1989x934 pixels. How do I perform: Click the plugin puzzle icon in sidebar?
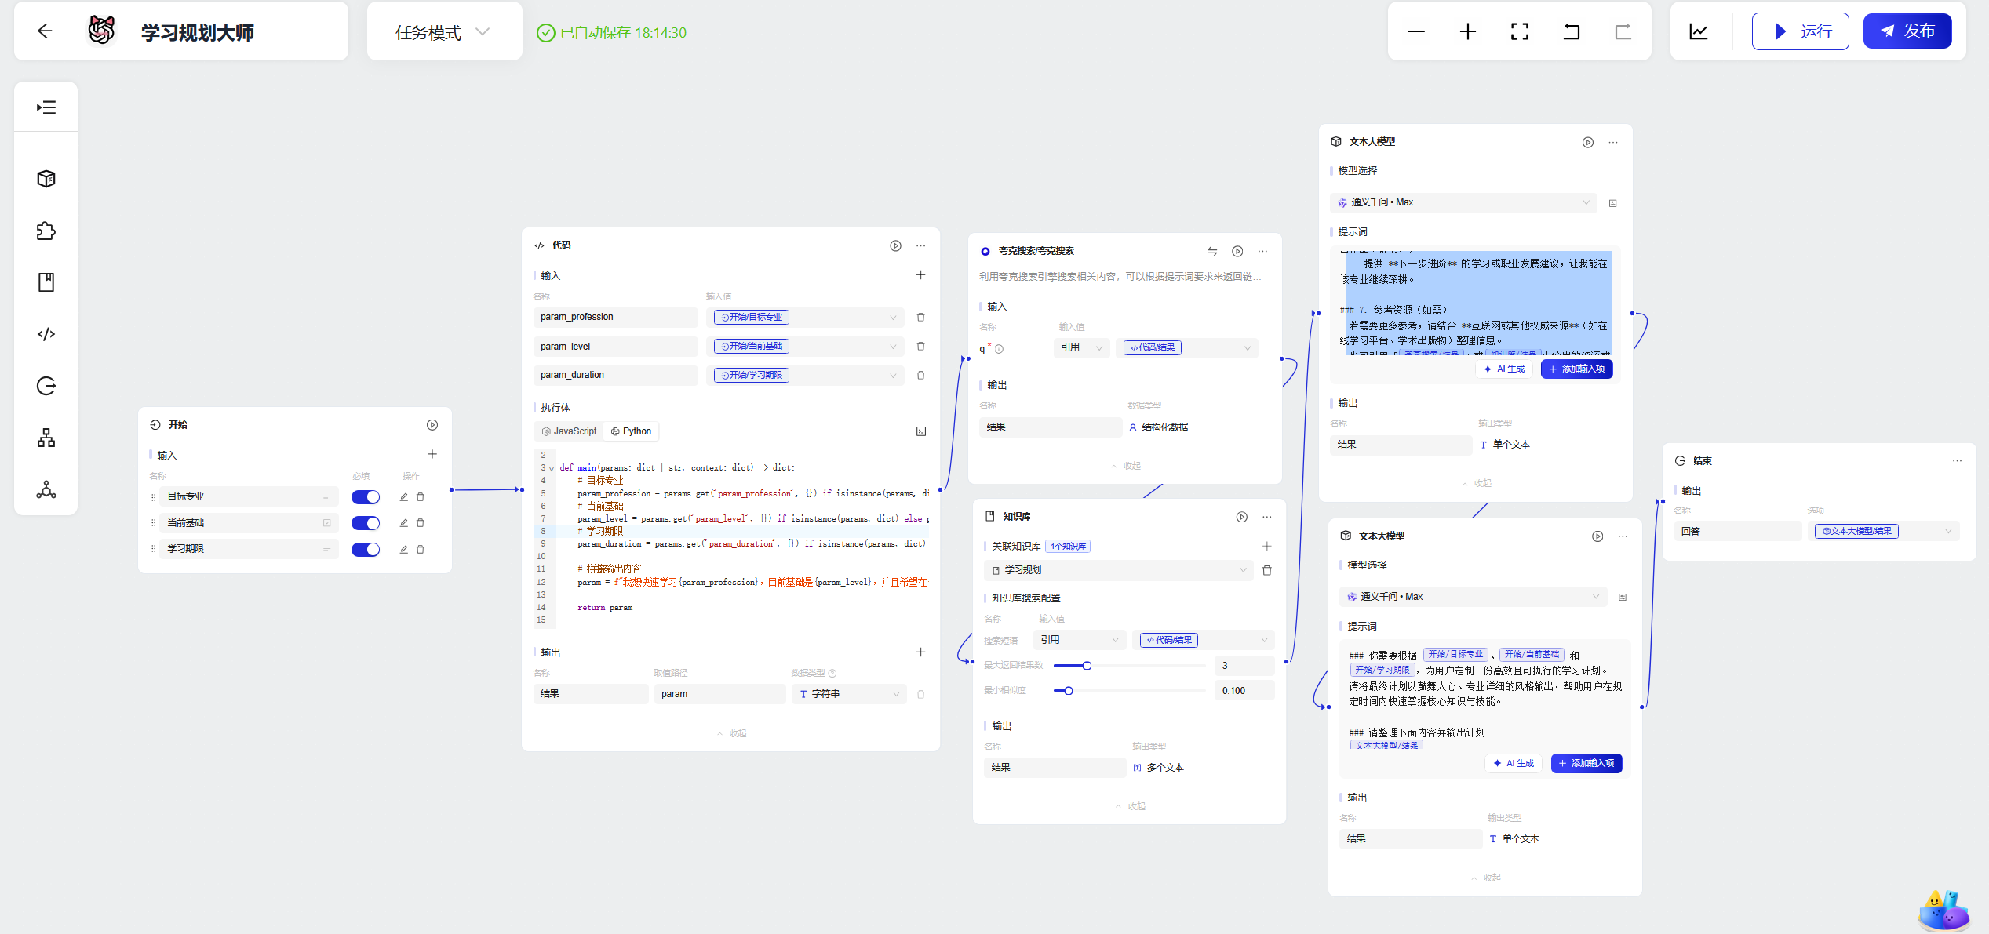click(46, 231)
